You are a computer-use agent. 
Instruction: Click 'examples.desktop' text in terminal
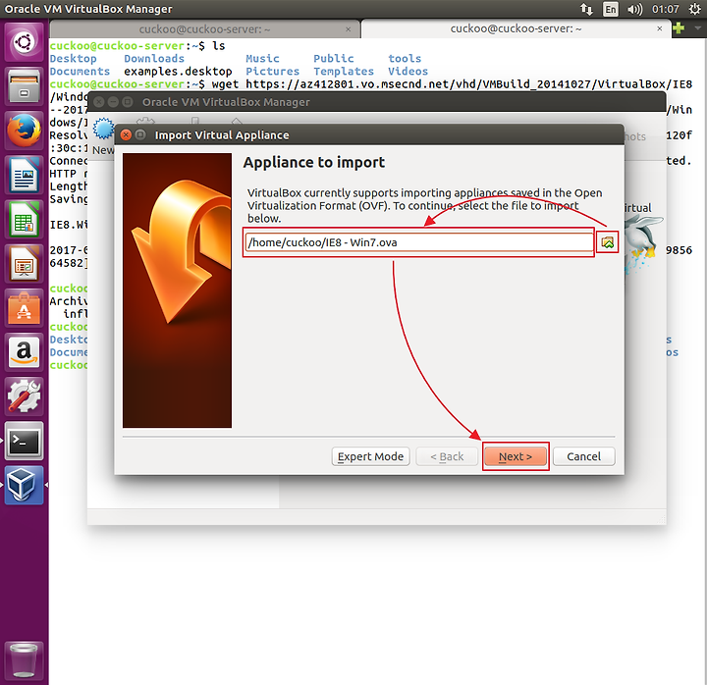coord(178,72)
